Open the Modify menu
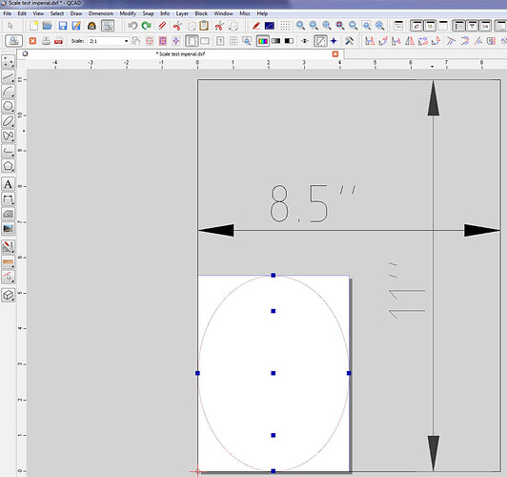The image size is (507, 477). pyautogui.click(x=128, y=13)
